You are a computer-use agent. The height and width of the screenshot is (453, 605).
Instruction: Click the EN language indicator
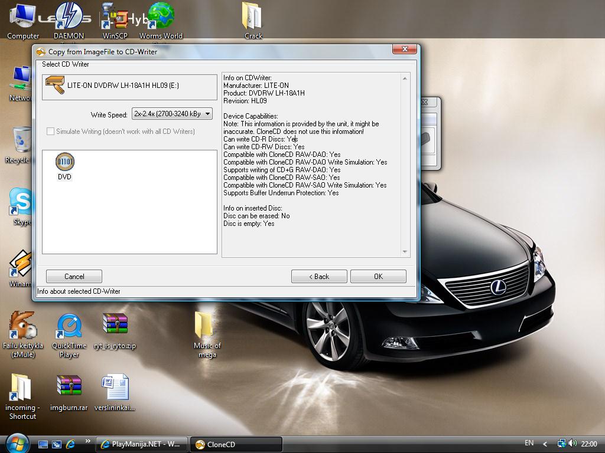(x=529, y=443)
